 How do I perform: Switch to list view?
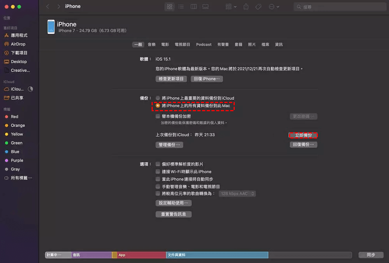click(181, 7)
